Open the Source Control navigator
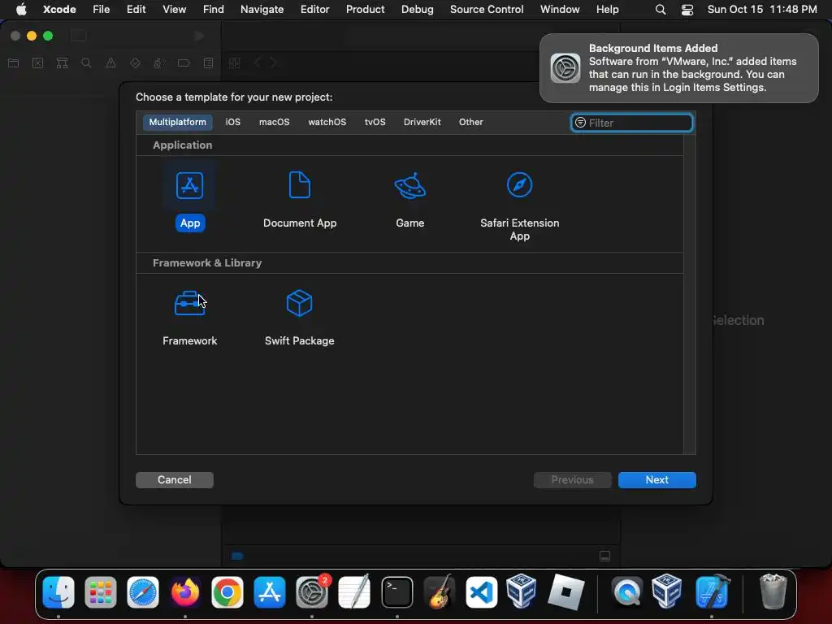 [37, 63]
